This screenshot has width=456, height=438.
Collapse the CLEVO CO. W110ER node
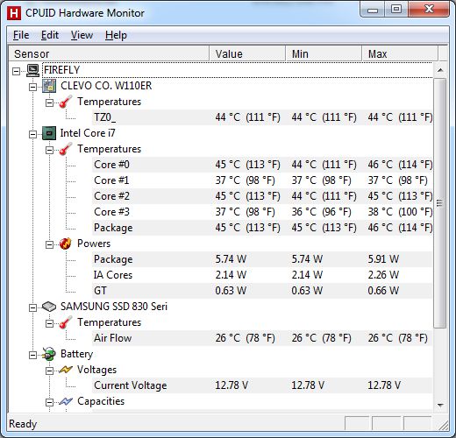point(33,87)
